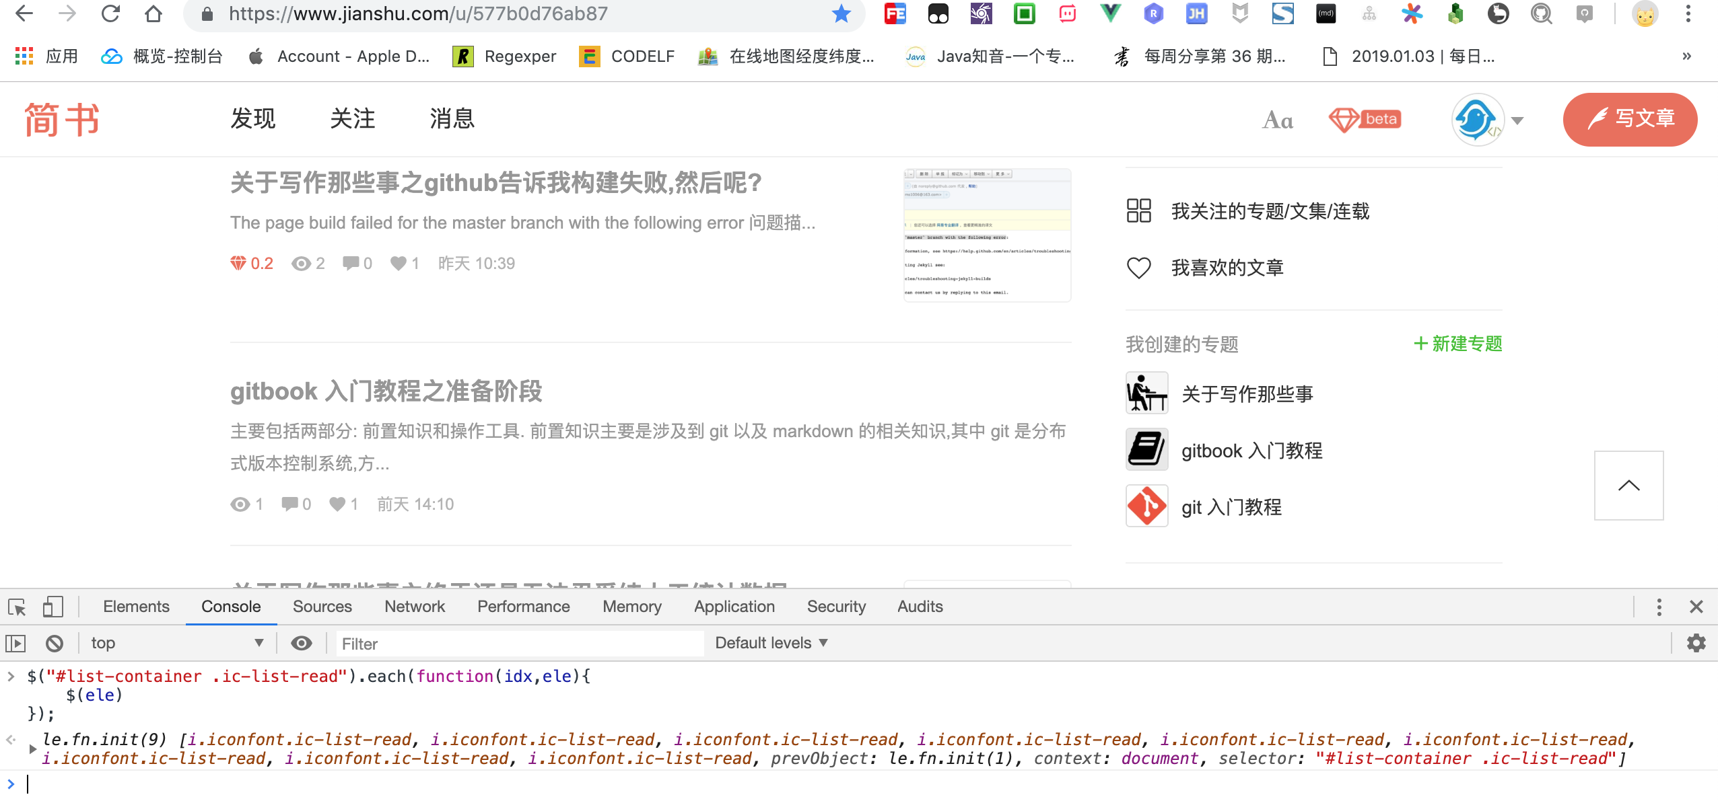Screen dimensions: 1718x803
Task: Switch to the Network tab in DevTools
Action: tap(415, 606)
